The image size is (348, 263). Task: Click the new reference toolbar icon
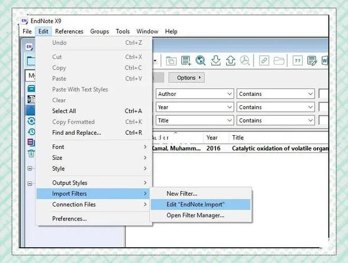186,60
